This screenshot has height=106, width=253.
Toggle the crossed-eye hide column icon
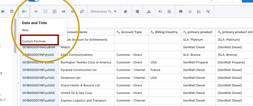point(3,11)
